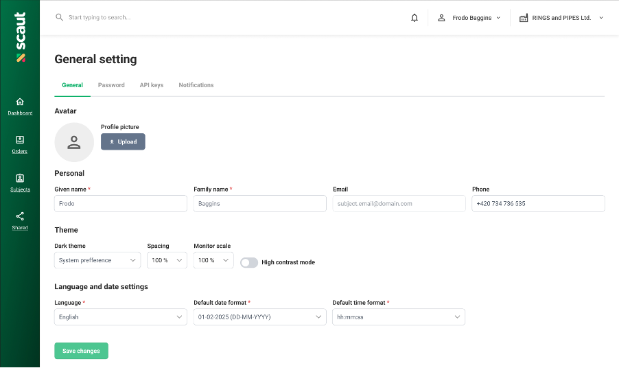This screenshot has height=368, width=619.
Task: Switch to the Password tab
Action: point(111,85)
